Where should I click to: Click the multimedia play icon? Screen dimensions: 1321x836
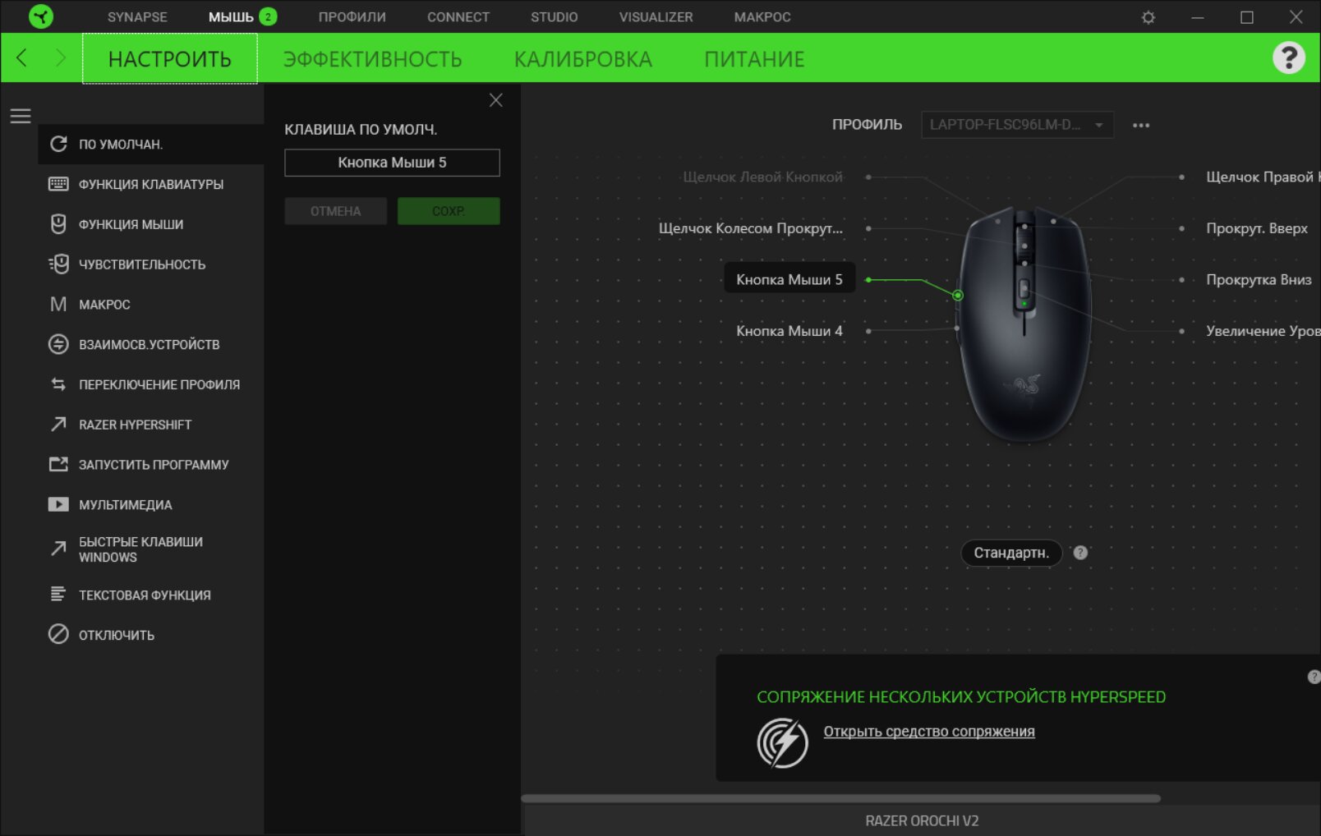pos(58,504)
